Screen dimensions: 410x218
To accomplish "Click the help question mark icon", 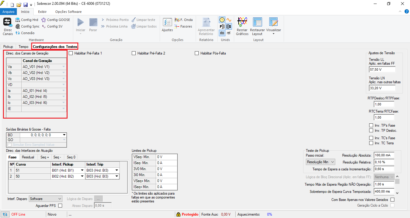I will pos(407,12).
